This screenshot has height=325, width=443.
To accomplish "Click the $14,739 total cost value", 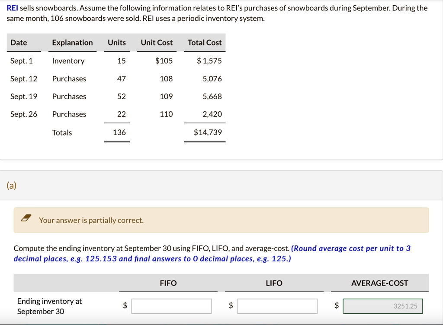I will coord(208,132).
